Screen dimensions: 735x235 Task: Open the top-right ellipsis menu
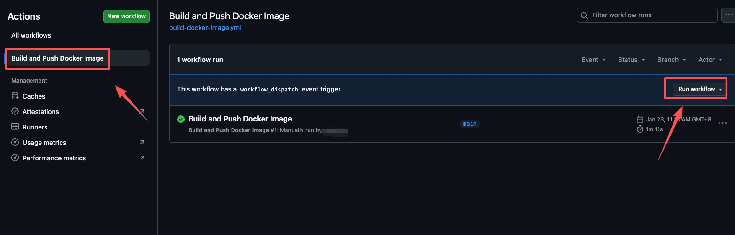point(728,15)
